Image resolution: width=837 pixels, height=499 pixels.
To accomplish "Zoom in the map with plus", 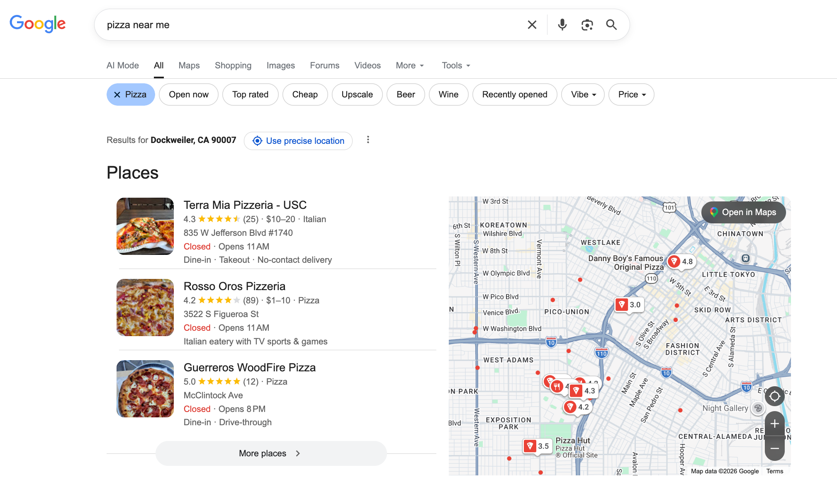I will pyautogui.click(x=774, y=424).
